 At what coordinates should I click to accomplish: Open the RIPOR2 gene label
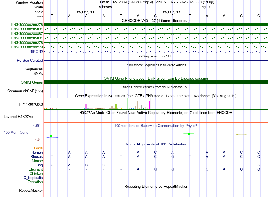pos(36,52)
